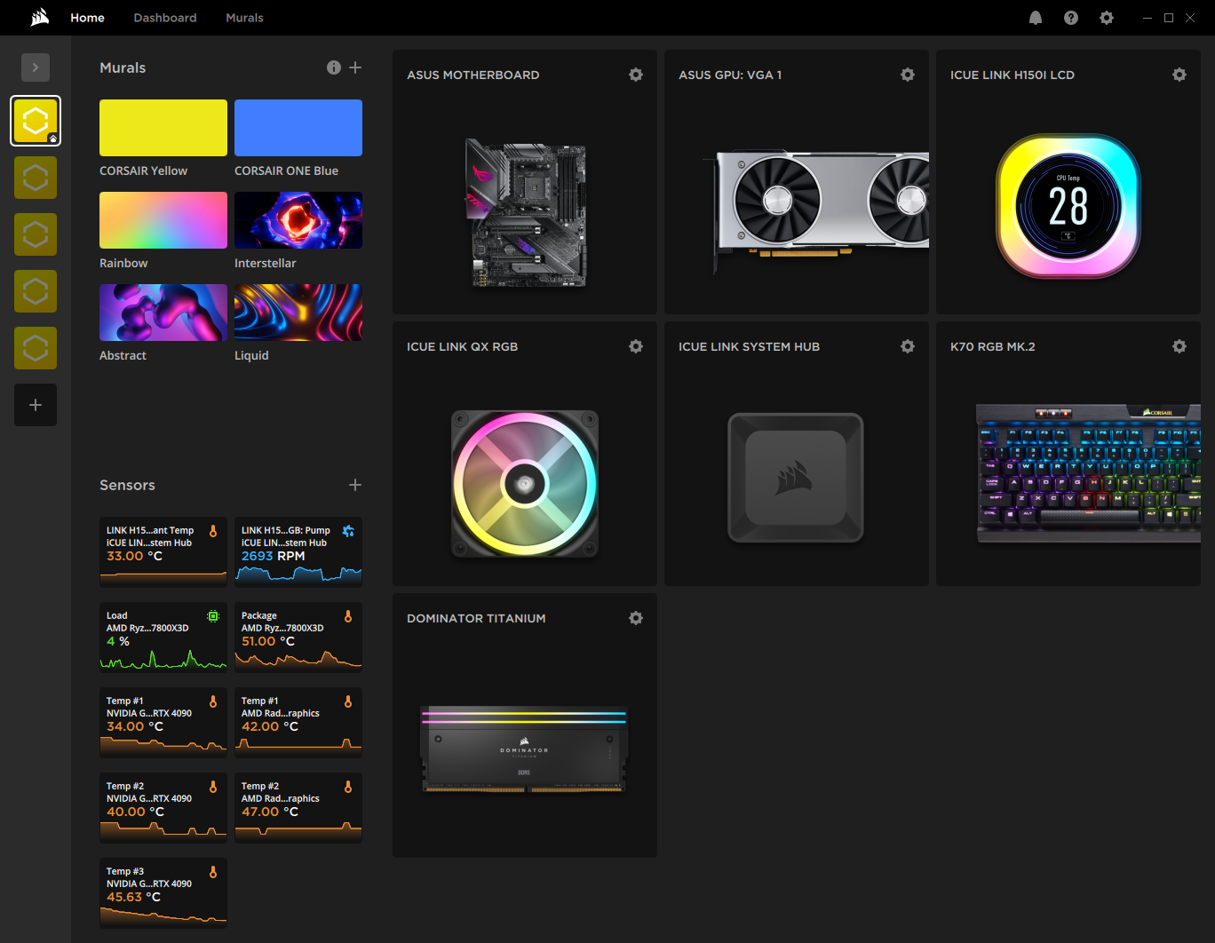Click the 51.00 °C Package reading
The image size is (1215, 943).
268,641
